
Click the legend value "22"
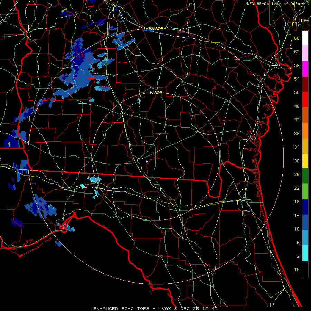(297, 188)
